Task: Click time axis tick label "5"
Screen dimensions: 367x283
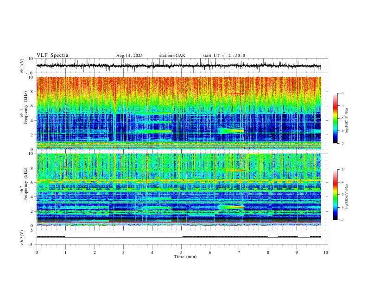Action: (181, 252)
